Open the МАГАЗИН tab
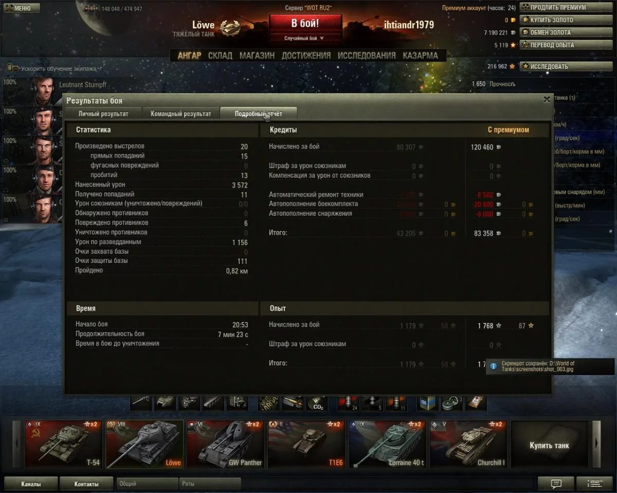This screenshot has height=493, width=617. point(257,55)
